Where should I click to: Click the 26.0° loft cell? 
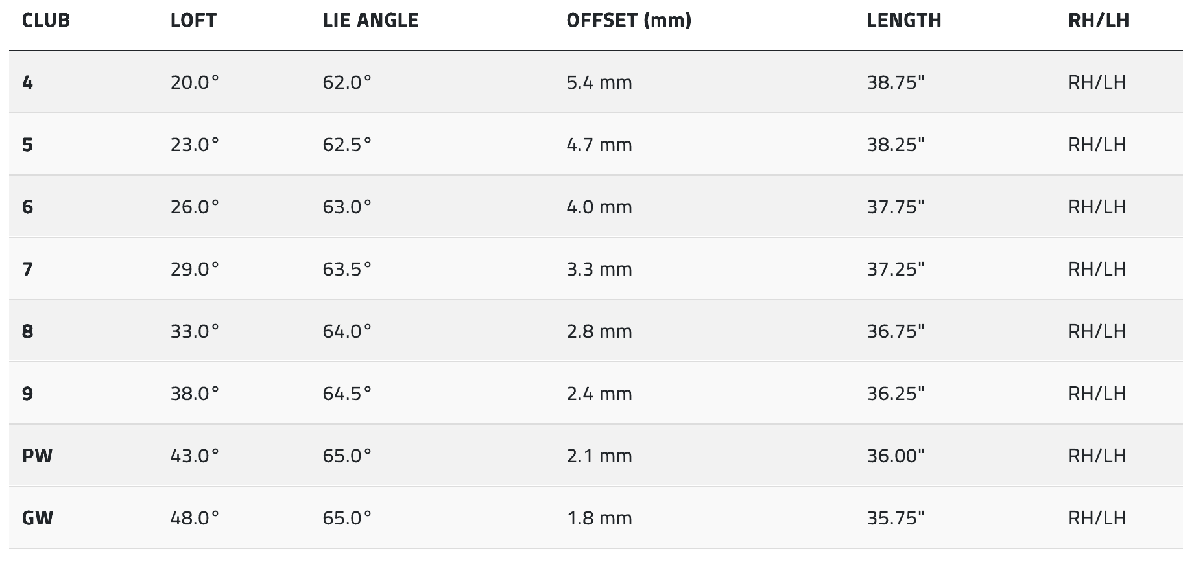pos(195,207)
